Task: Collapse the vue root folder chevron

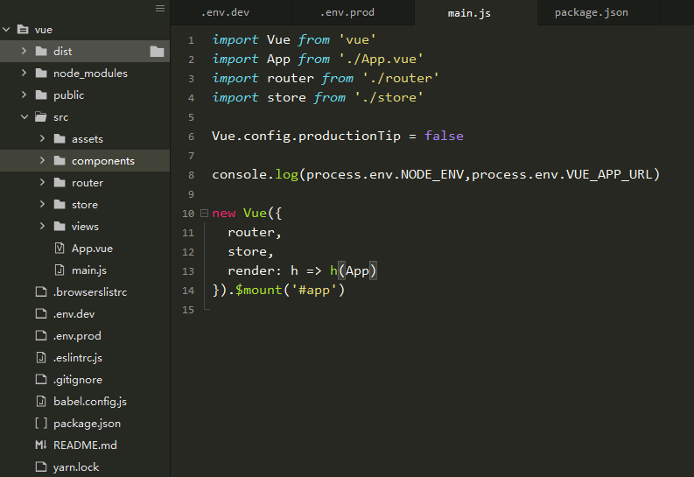Action: [6, 30]
